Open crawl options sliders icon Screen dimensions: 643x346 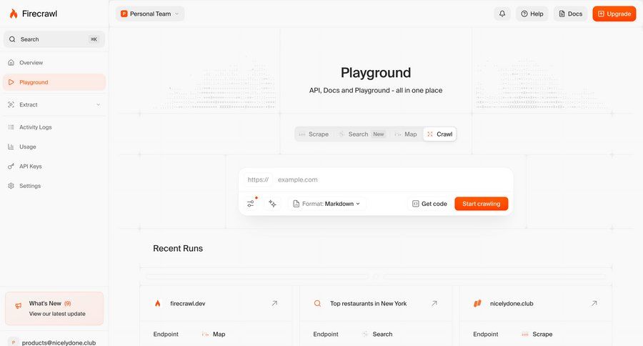(251, 204)
